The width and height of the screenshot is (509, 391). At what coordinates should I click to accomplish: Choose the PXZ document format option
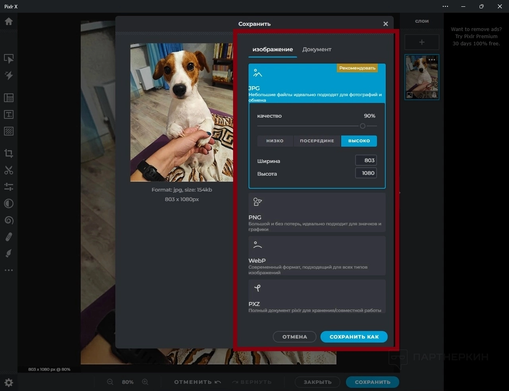(317, 296)
